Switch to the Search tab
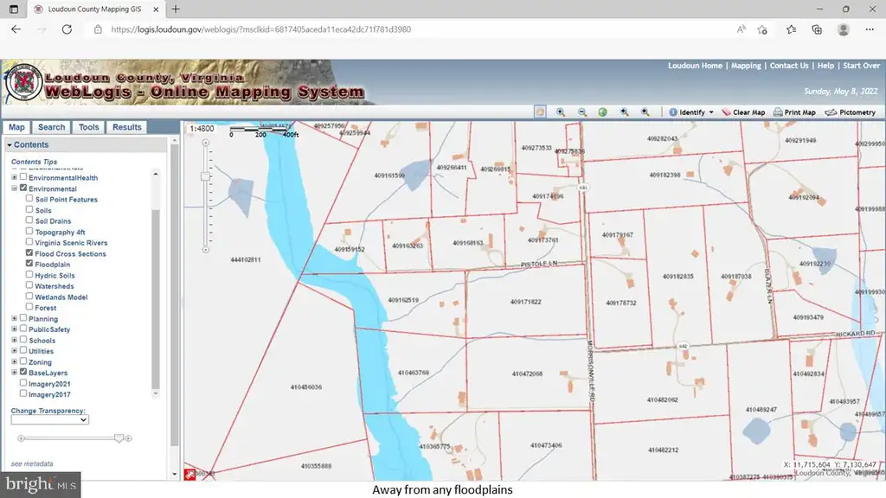This screenshot has width=886, height=498. tap(51, 128)
